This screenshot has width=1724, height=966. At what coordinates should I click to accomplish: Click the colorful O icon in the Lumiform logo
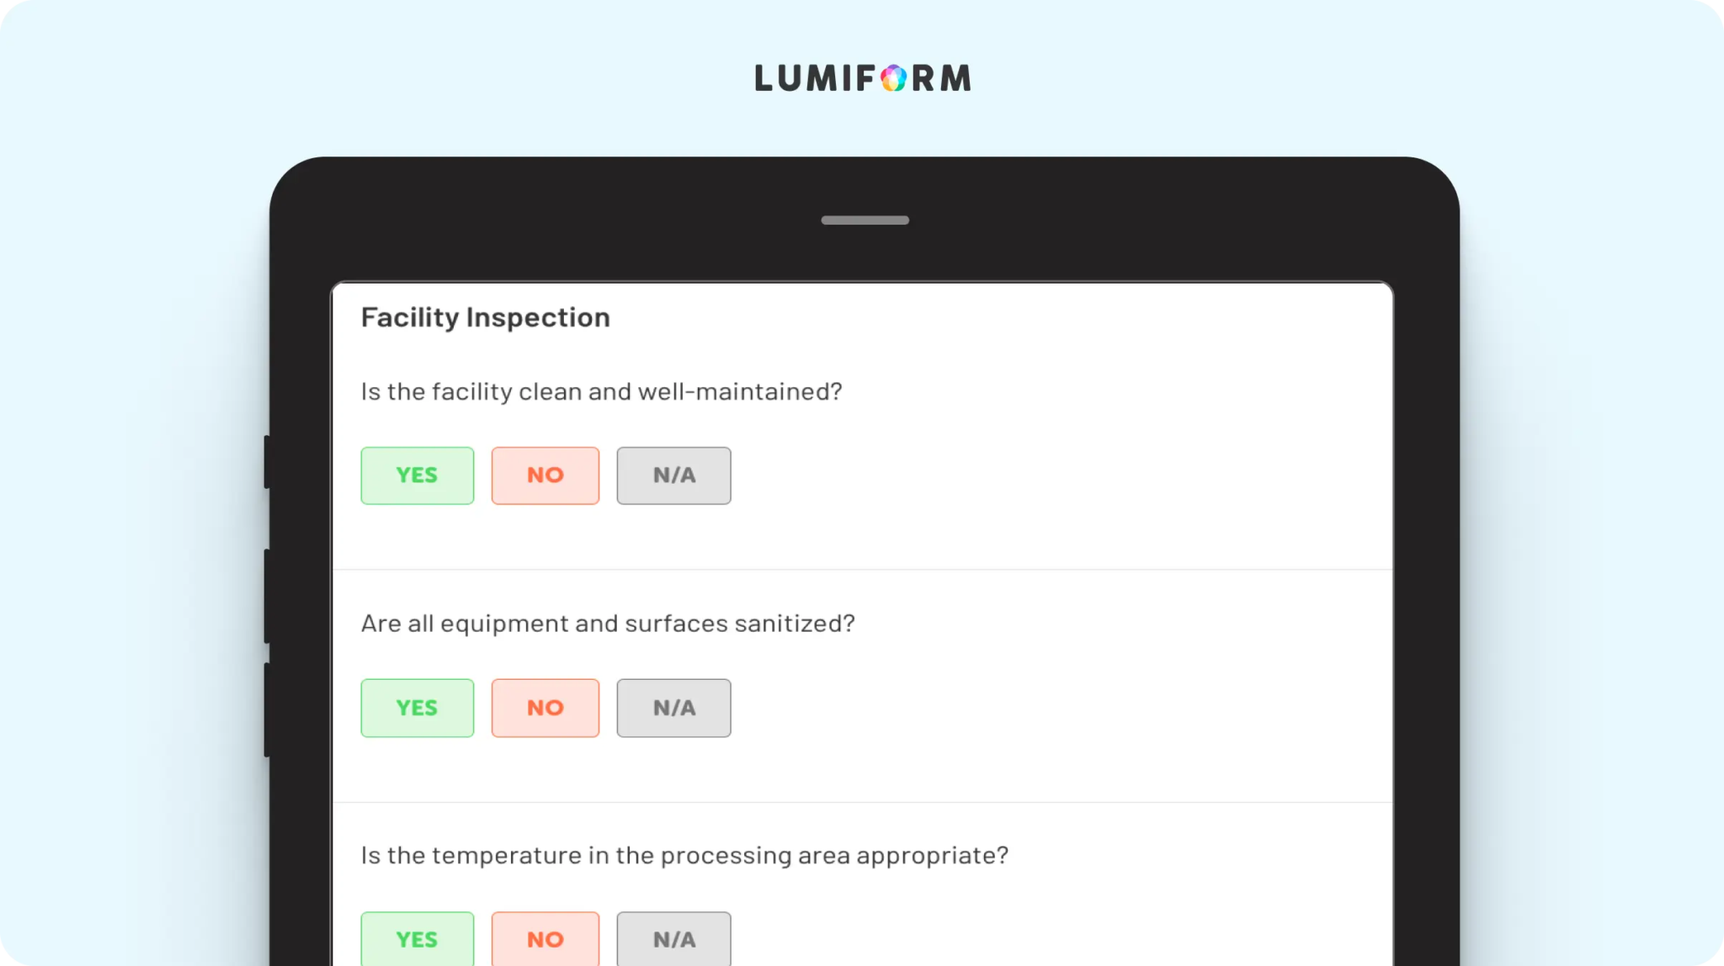point(893,78)
